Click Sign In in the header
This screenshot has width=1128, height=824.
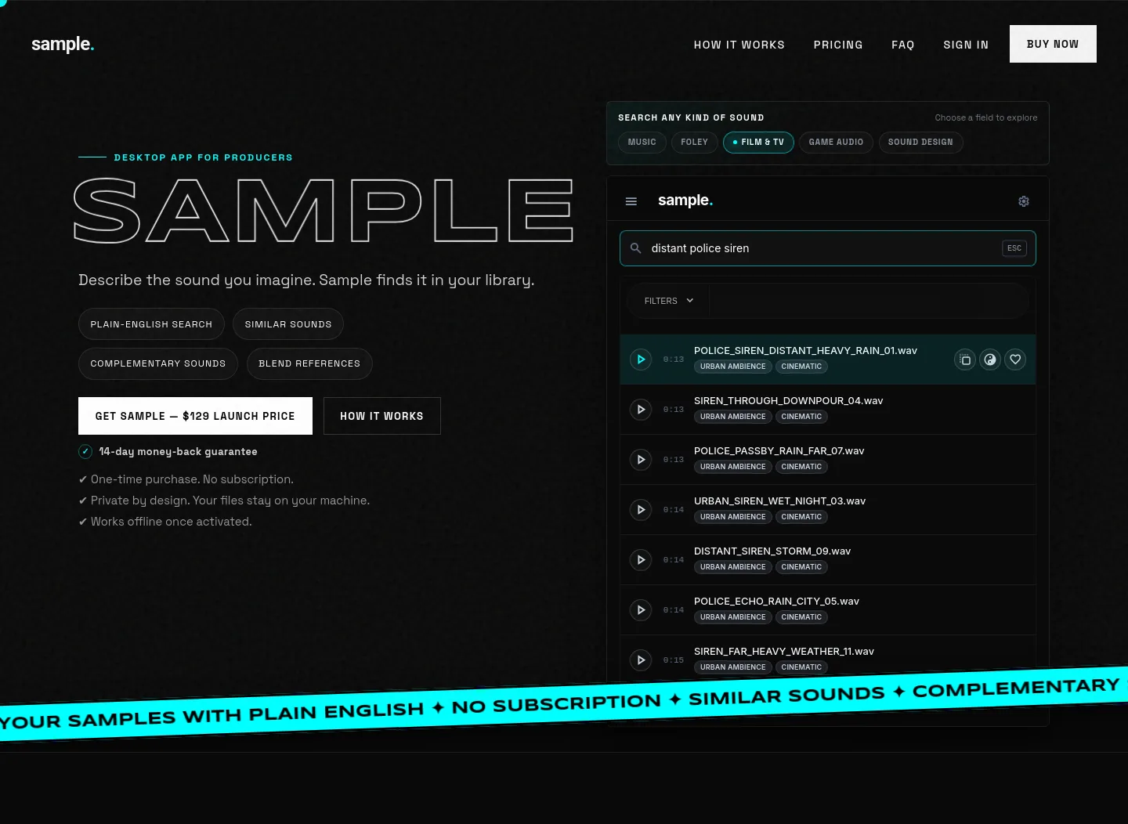tap(966, 45)
